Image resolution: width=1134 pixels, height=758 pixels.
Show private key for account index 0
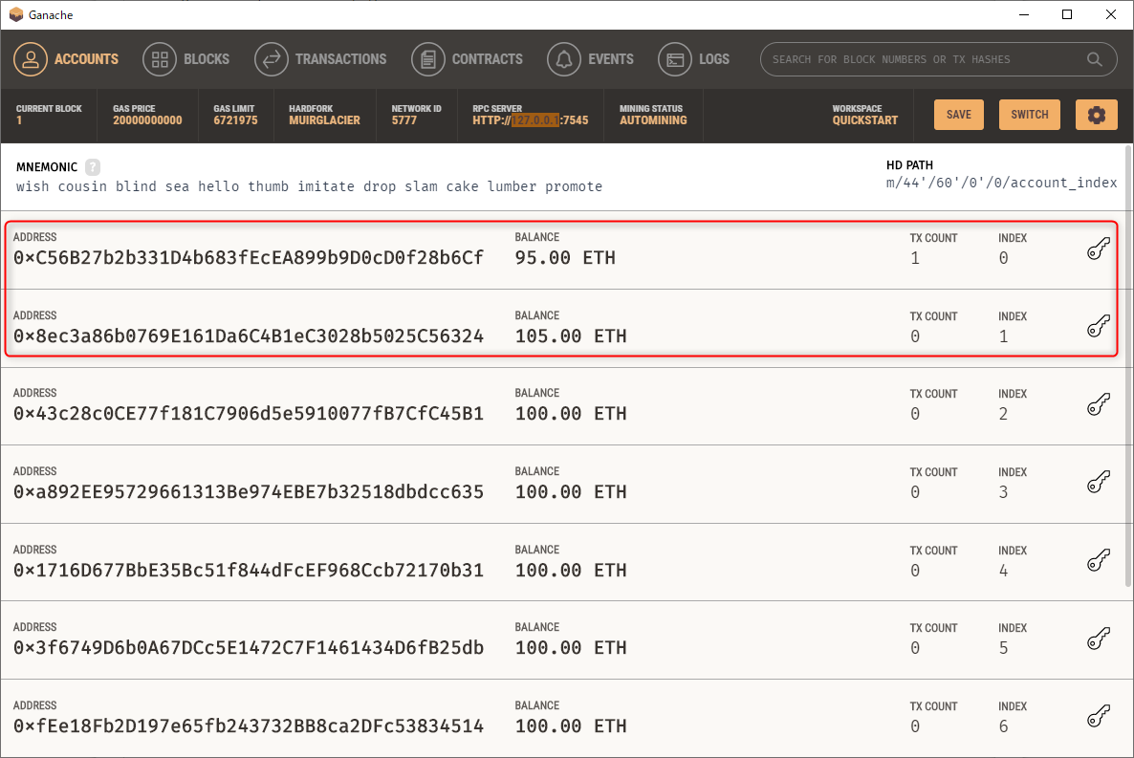[x=1099, y=249]
